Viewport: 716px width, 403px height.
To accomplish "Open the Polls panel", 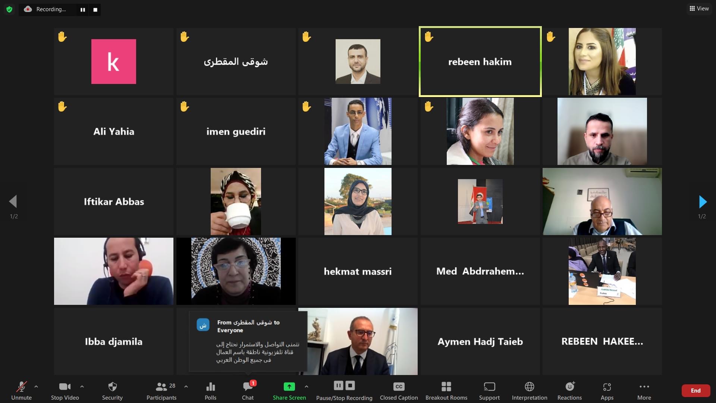I will (x=210, y=390).
